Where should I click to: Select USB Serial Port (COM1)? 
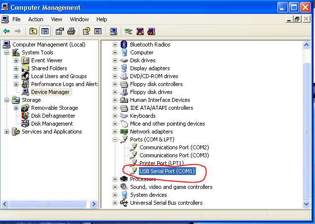click(x=167, y=171)
